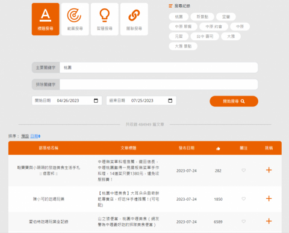Click the 文章標題 column header
This screenshot has height=233, width=289.
pos(128,148)
